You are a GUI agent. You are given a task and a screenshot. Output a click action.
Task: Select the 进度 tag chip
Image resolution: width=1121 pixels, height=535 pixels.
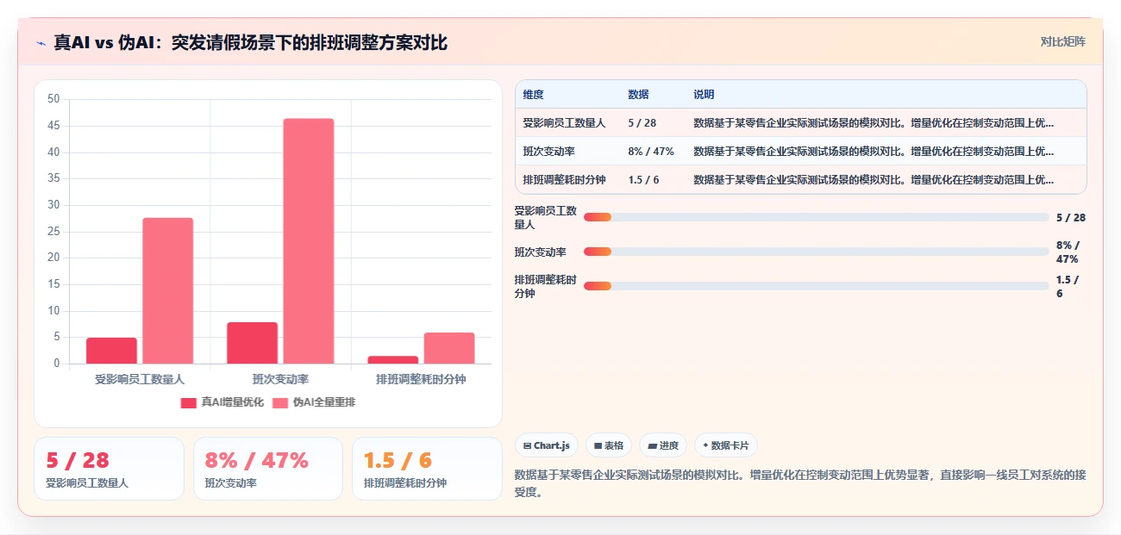click(663, 445)
